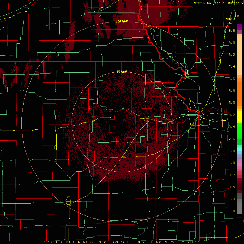Click the 6.6 scale value
Screen dimensions: 244x244
coord(232,79)
